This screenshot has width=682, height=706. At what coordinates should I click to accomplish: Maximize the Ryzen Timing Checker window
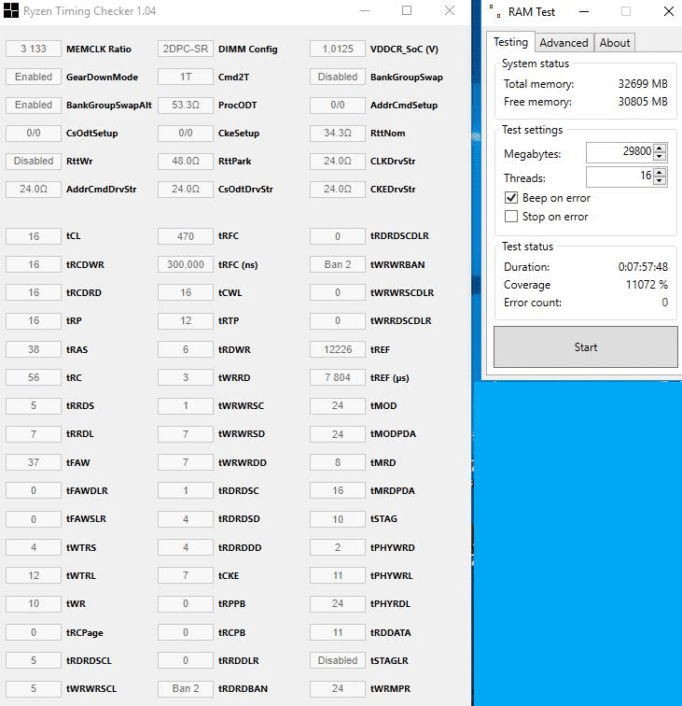pyautogui.click(x=407, y=11)
